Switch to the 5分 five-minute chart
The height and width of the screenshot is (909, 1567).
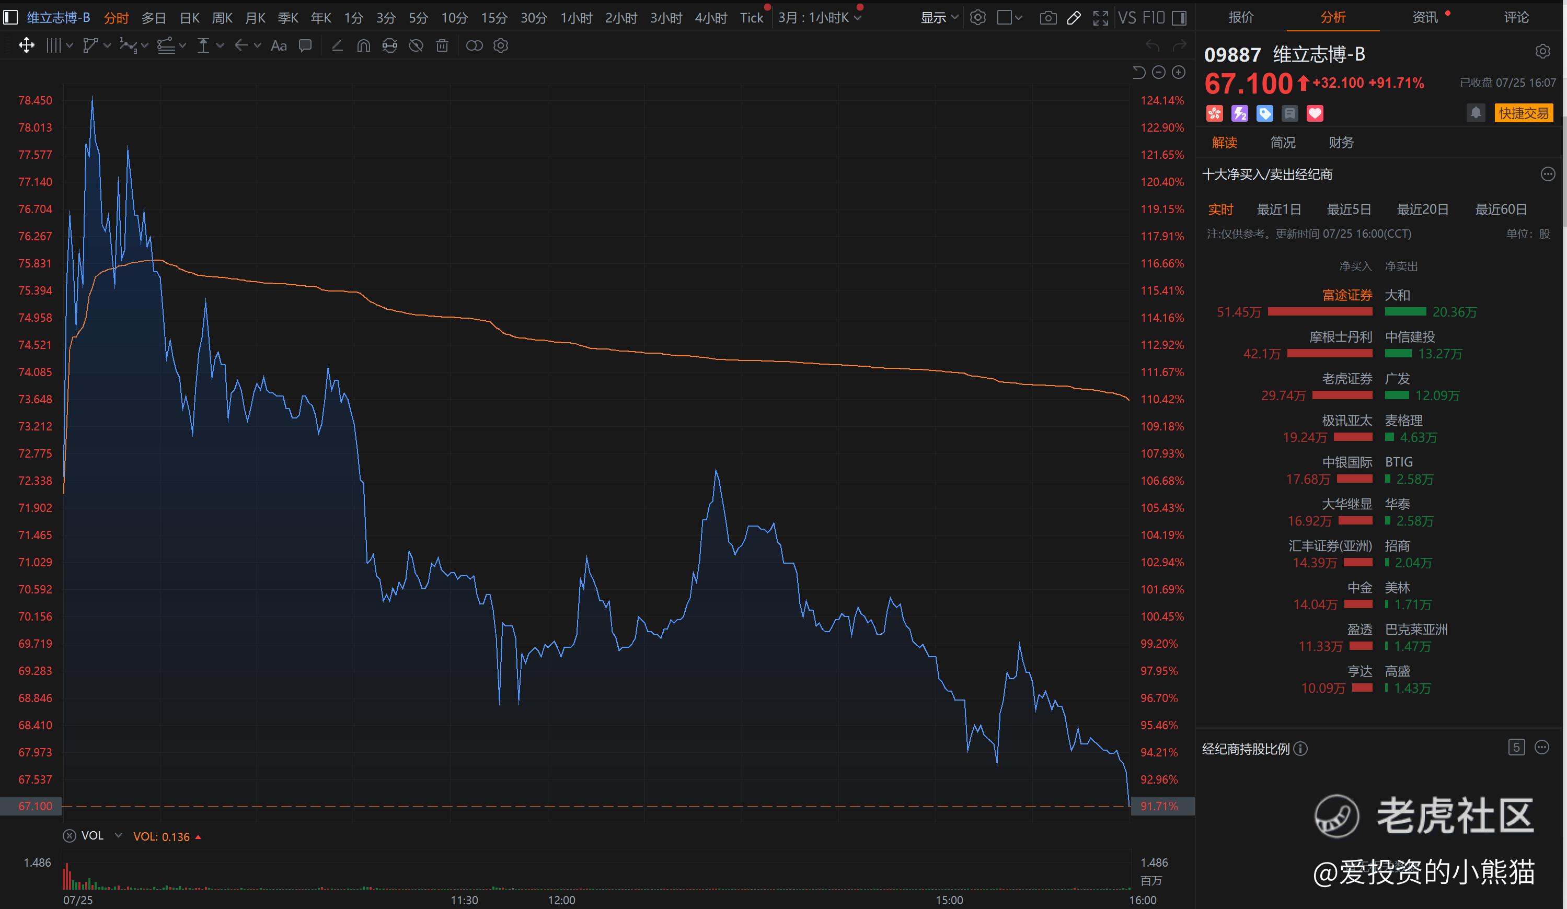[x=419, y=18]
